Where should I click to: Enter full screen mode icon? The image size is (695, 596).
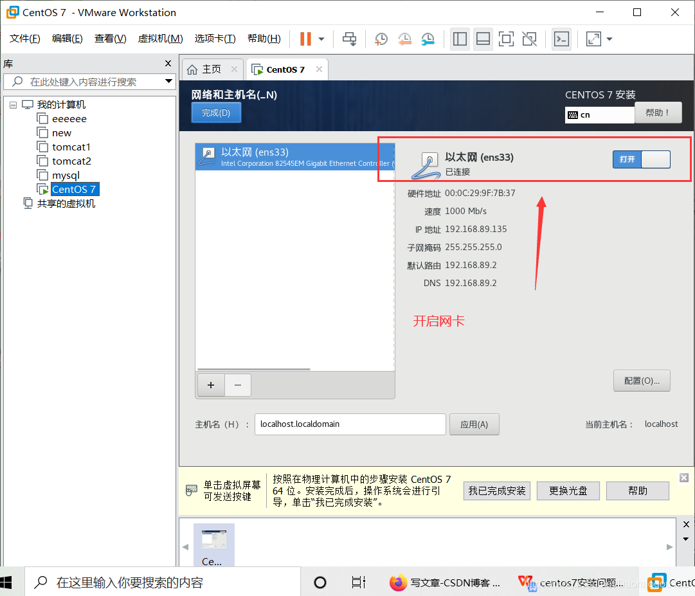click(x=506, y=39)
